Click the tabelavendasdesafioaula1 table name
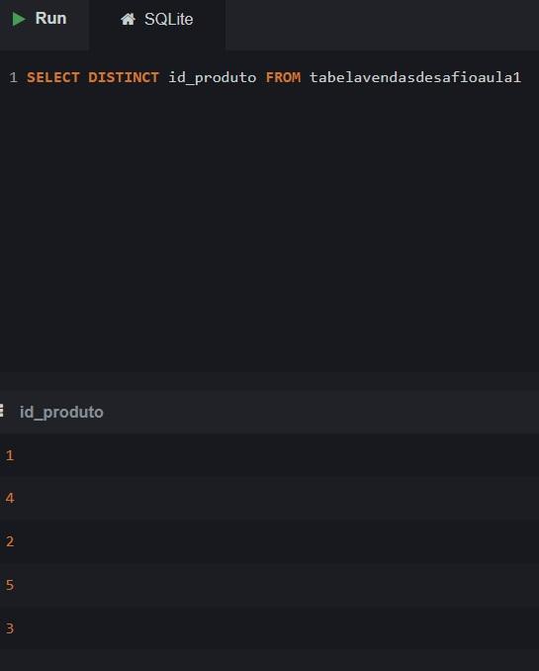Screen dimensions: 539x671 pos(415,77)
